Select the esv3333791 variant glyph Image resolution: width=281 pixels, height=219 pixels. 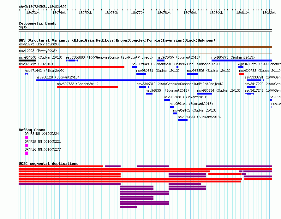point(254,80)
